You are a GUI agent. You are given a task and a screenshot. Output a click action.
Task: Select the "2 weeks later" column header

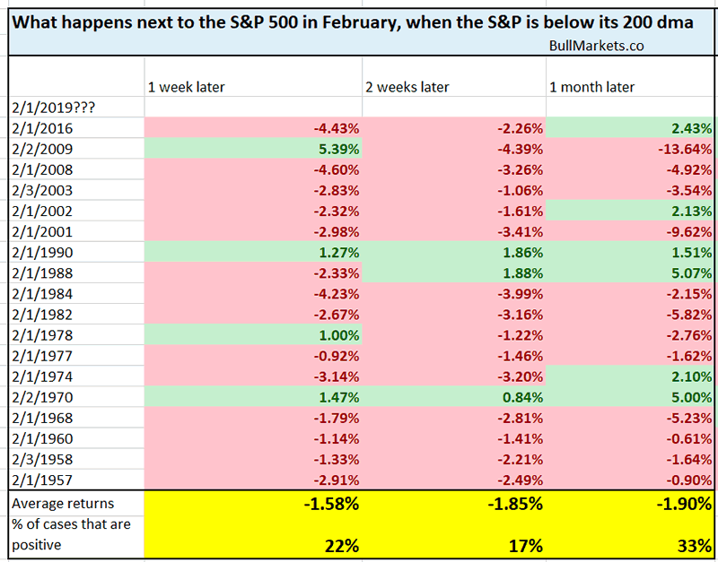click(407, 87)
